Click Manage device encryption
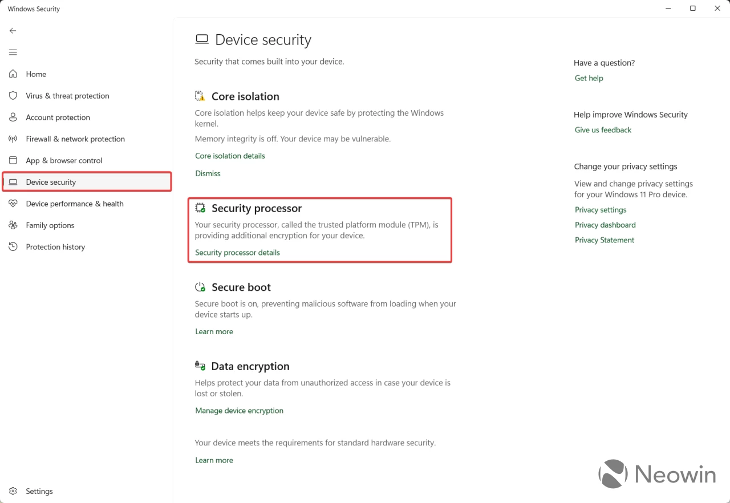Screen dimensions: 730x503 click(x=239, y=410)
